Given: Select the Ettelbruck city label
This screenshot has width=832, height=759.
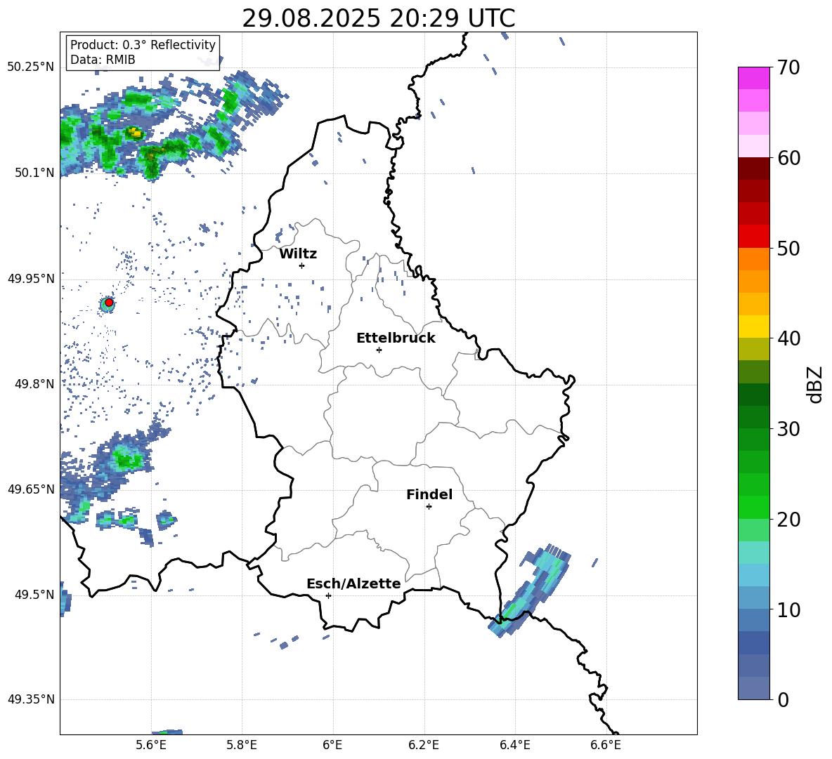Looking at the screenshot, I should (x=396, y=338).
